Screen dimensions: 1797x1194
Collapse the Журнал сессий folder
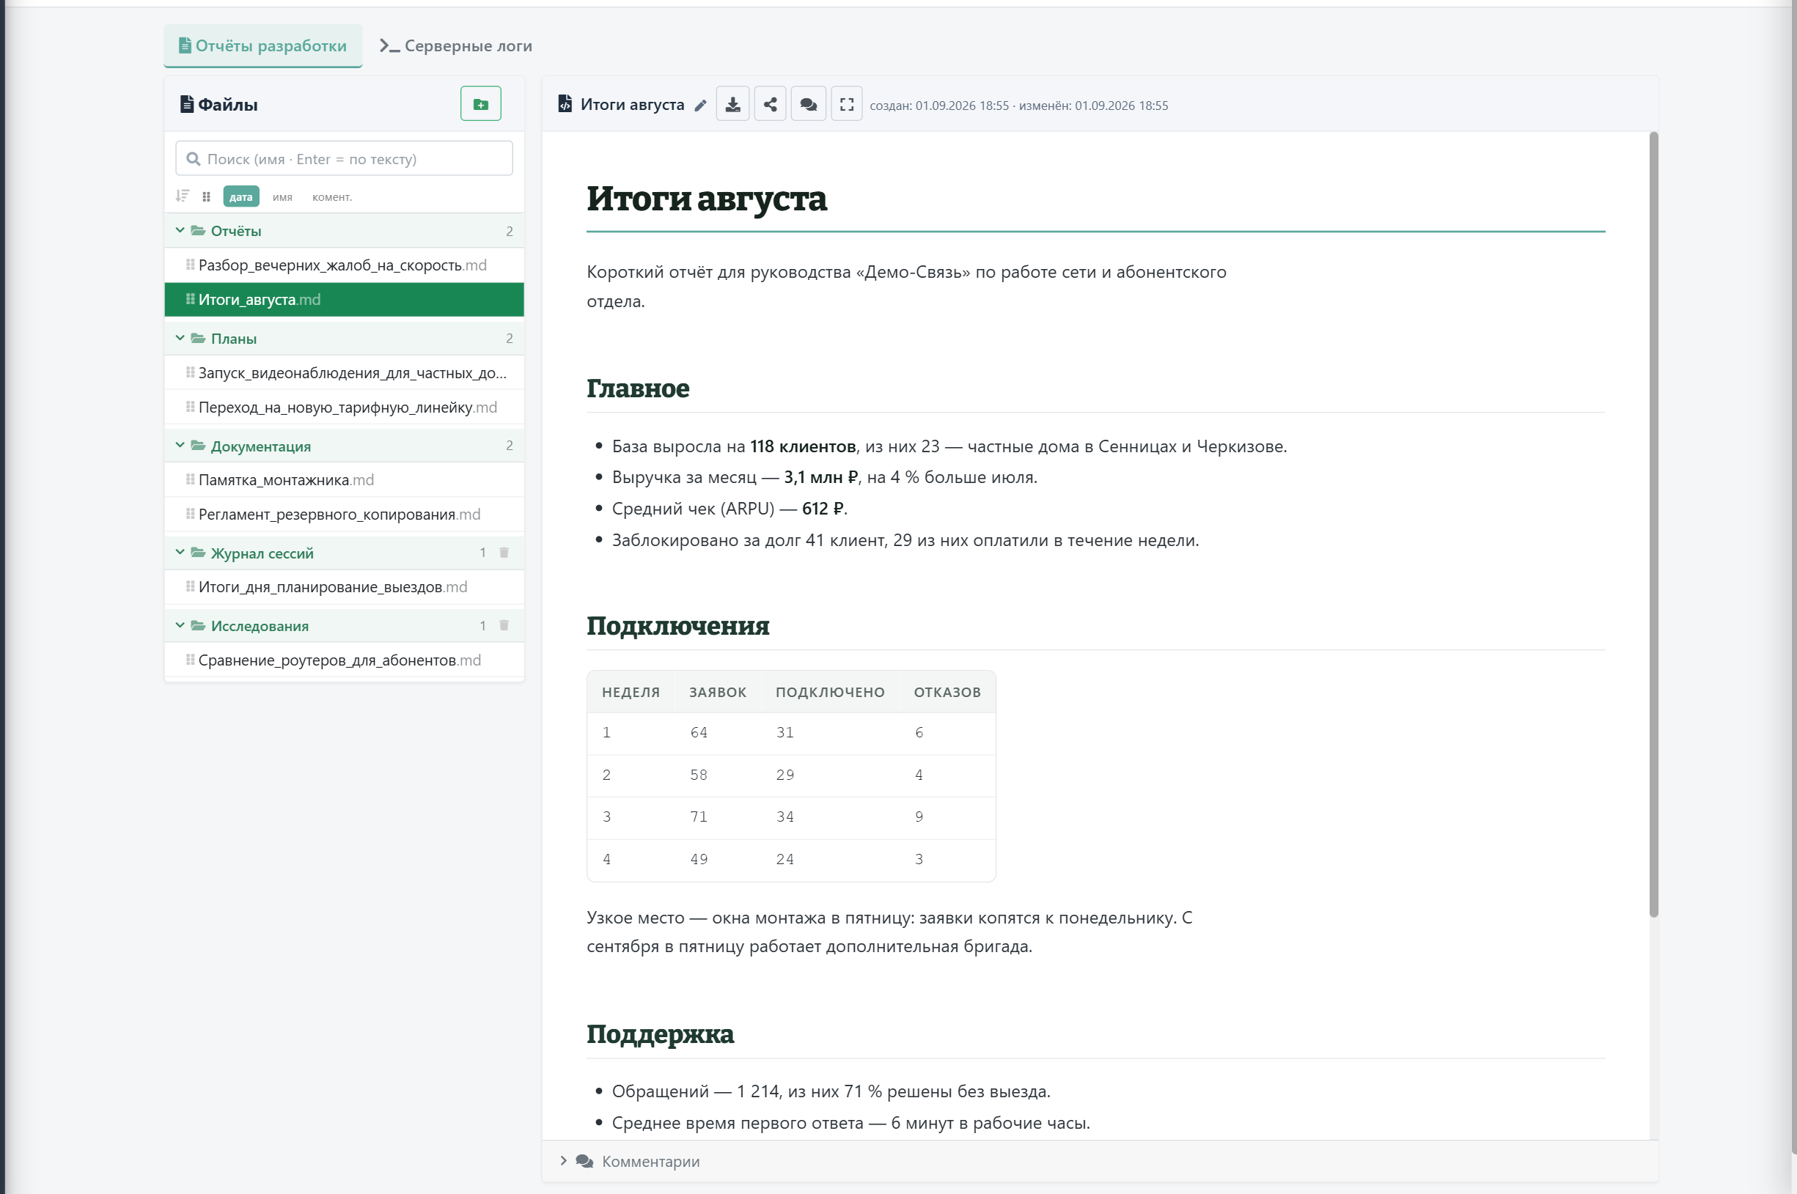(180, 553)
